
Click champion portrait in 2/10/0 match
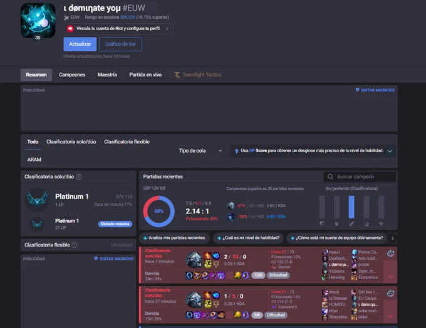pos(194,260)
